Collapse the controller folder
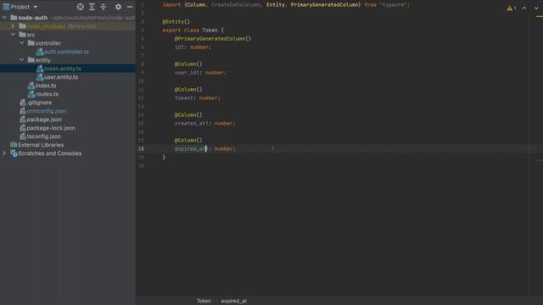The image size is (543, 305). pyautogui.click(x=21, y=43)
